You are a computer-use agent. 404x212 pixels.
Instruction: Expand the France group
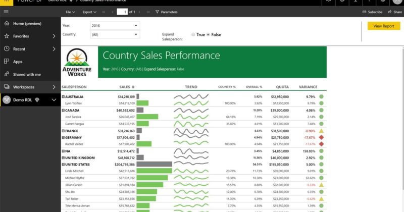click(x=63, y=131)
